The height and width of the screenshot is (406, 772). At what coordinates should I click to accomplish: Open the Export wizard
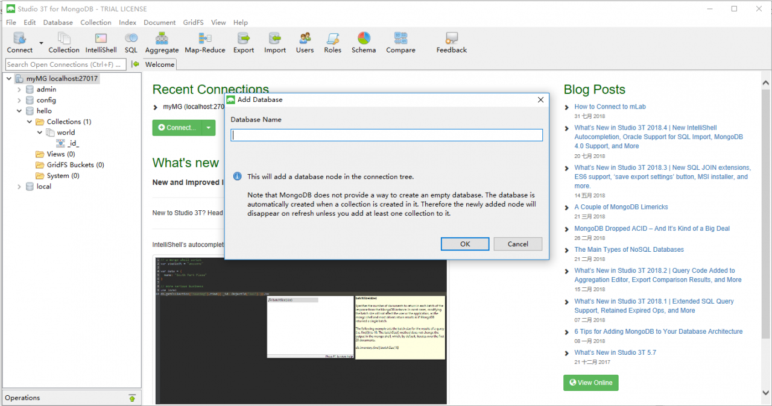pyautogui.click(x=243, y=42)
